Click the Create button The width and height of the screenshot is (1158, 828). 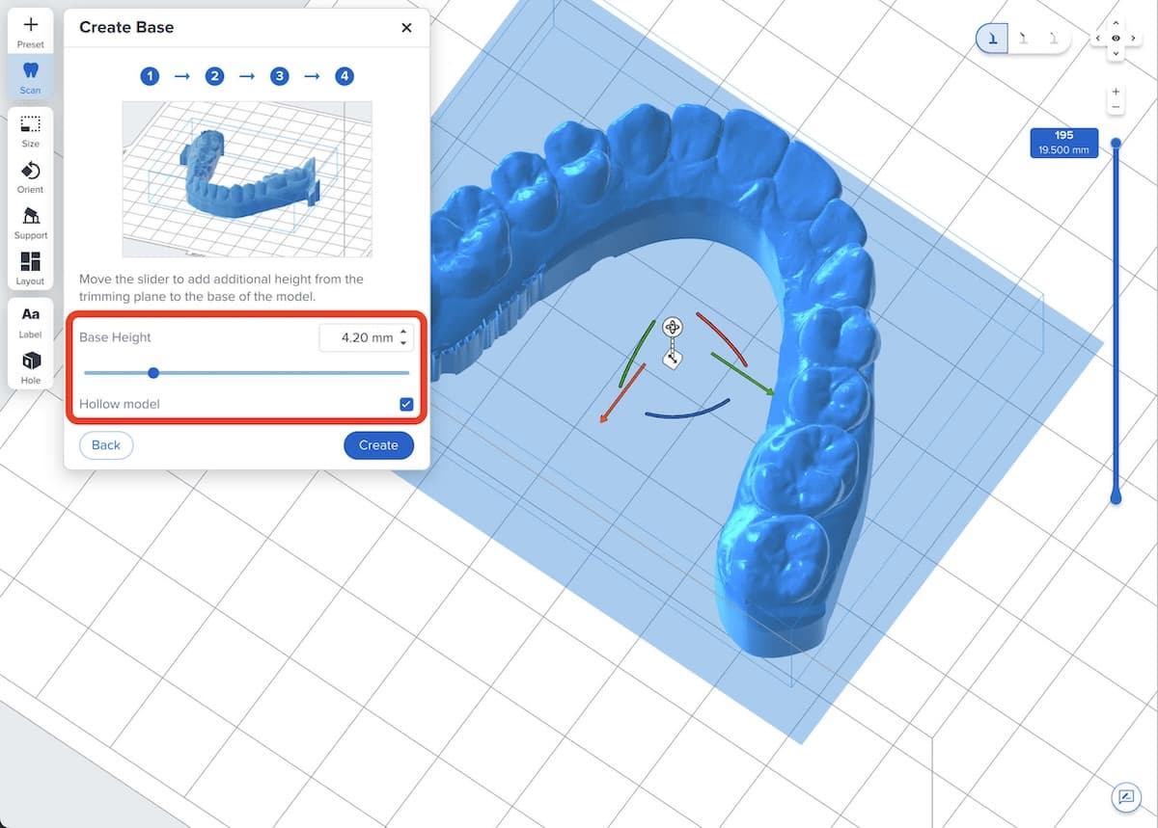click(x=378, y=444)
